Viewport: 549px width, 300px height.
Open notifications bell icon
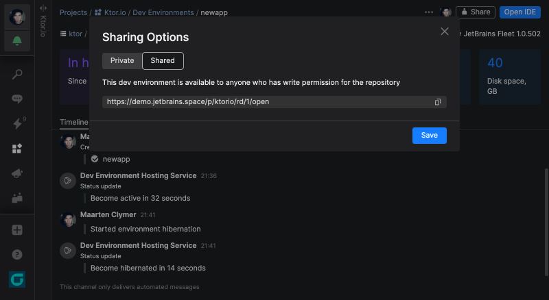[16, 41]
